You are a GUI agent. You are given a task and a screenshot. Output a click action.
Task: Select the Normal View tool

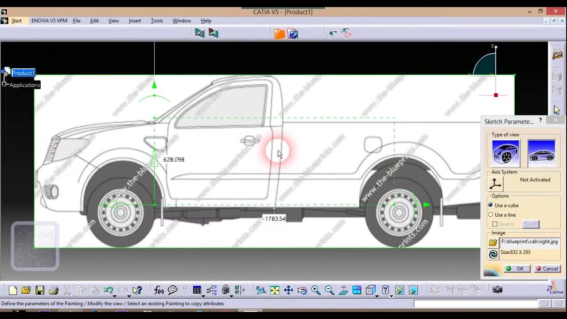[x=343, y=290]
